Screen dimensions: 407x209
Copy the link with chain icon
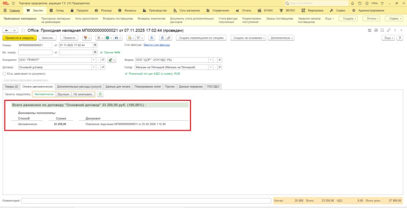[388, 30]
